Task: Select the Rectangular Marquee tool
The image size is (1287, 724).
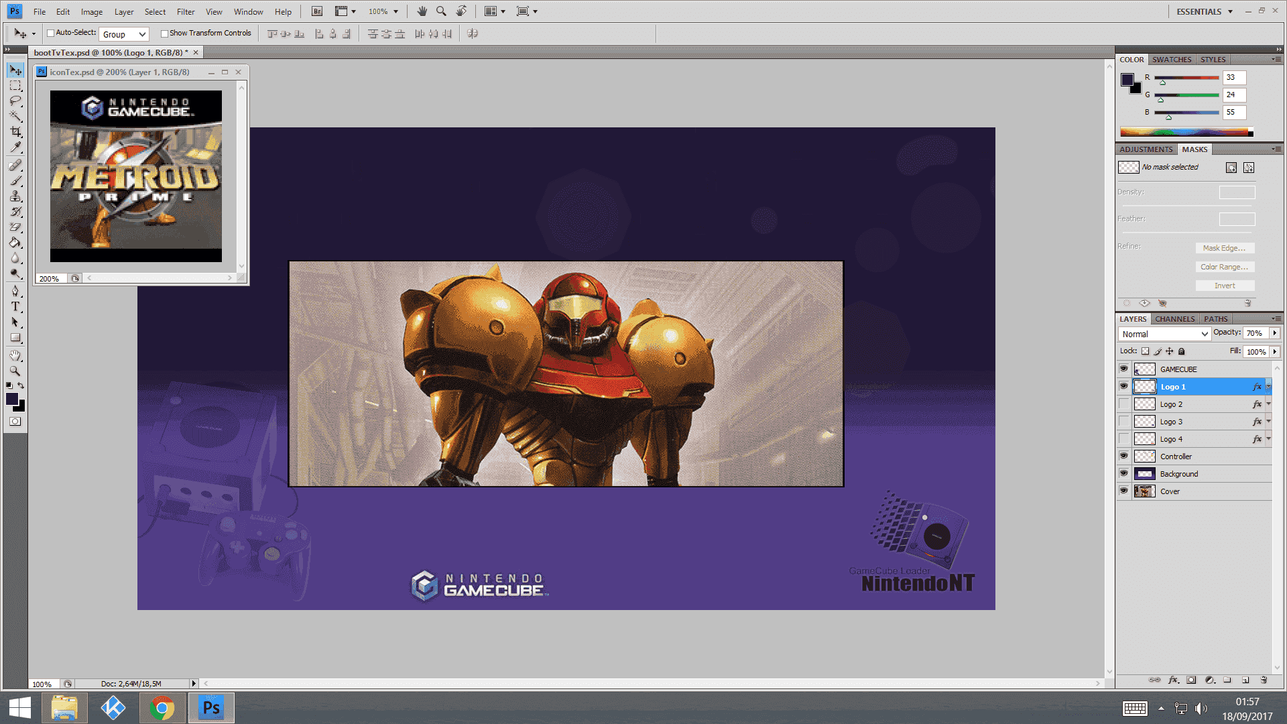Action: [15, 86]
